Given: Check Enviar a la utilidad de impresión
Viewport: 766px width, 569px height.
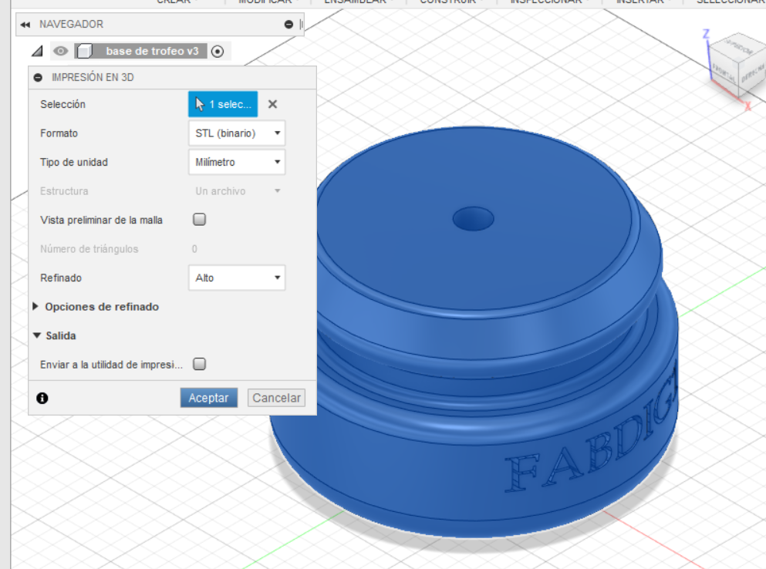Looking at the screenshot, I should click(199, 364).
